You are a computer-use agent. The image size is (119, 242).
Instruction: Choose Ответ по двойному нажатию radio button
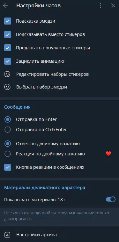tap(8, 144)
